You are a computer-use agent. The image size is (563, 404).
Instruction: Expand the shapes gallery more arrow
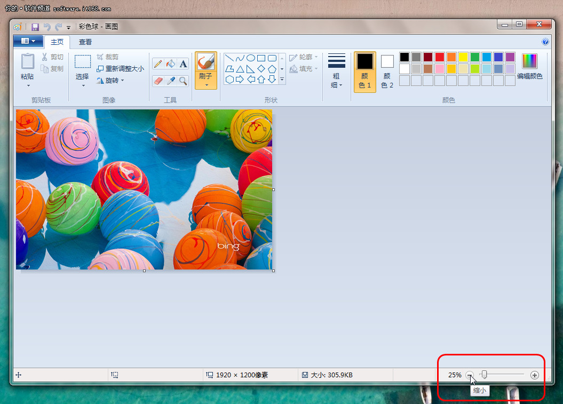coord(282,80)
